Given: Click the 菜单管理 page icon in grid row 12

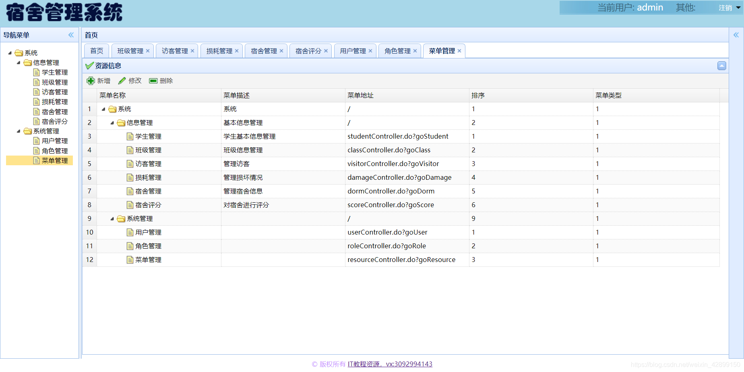Looking at the screenshot, I should 130,260.
